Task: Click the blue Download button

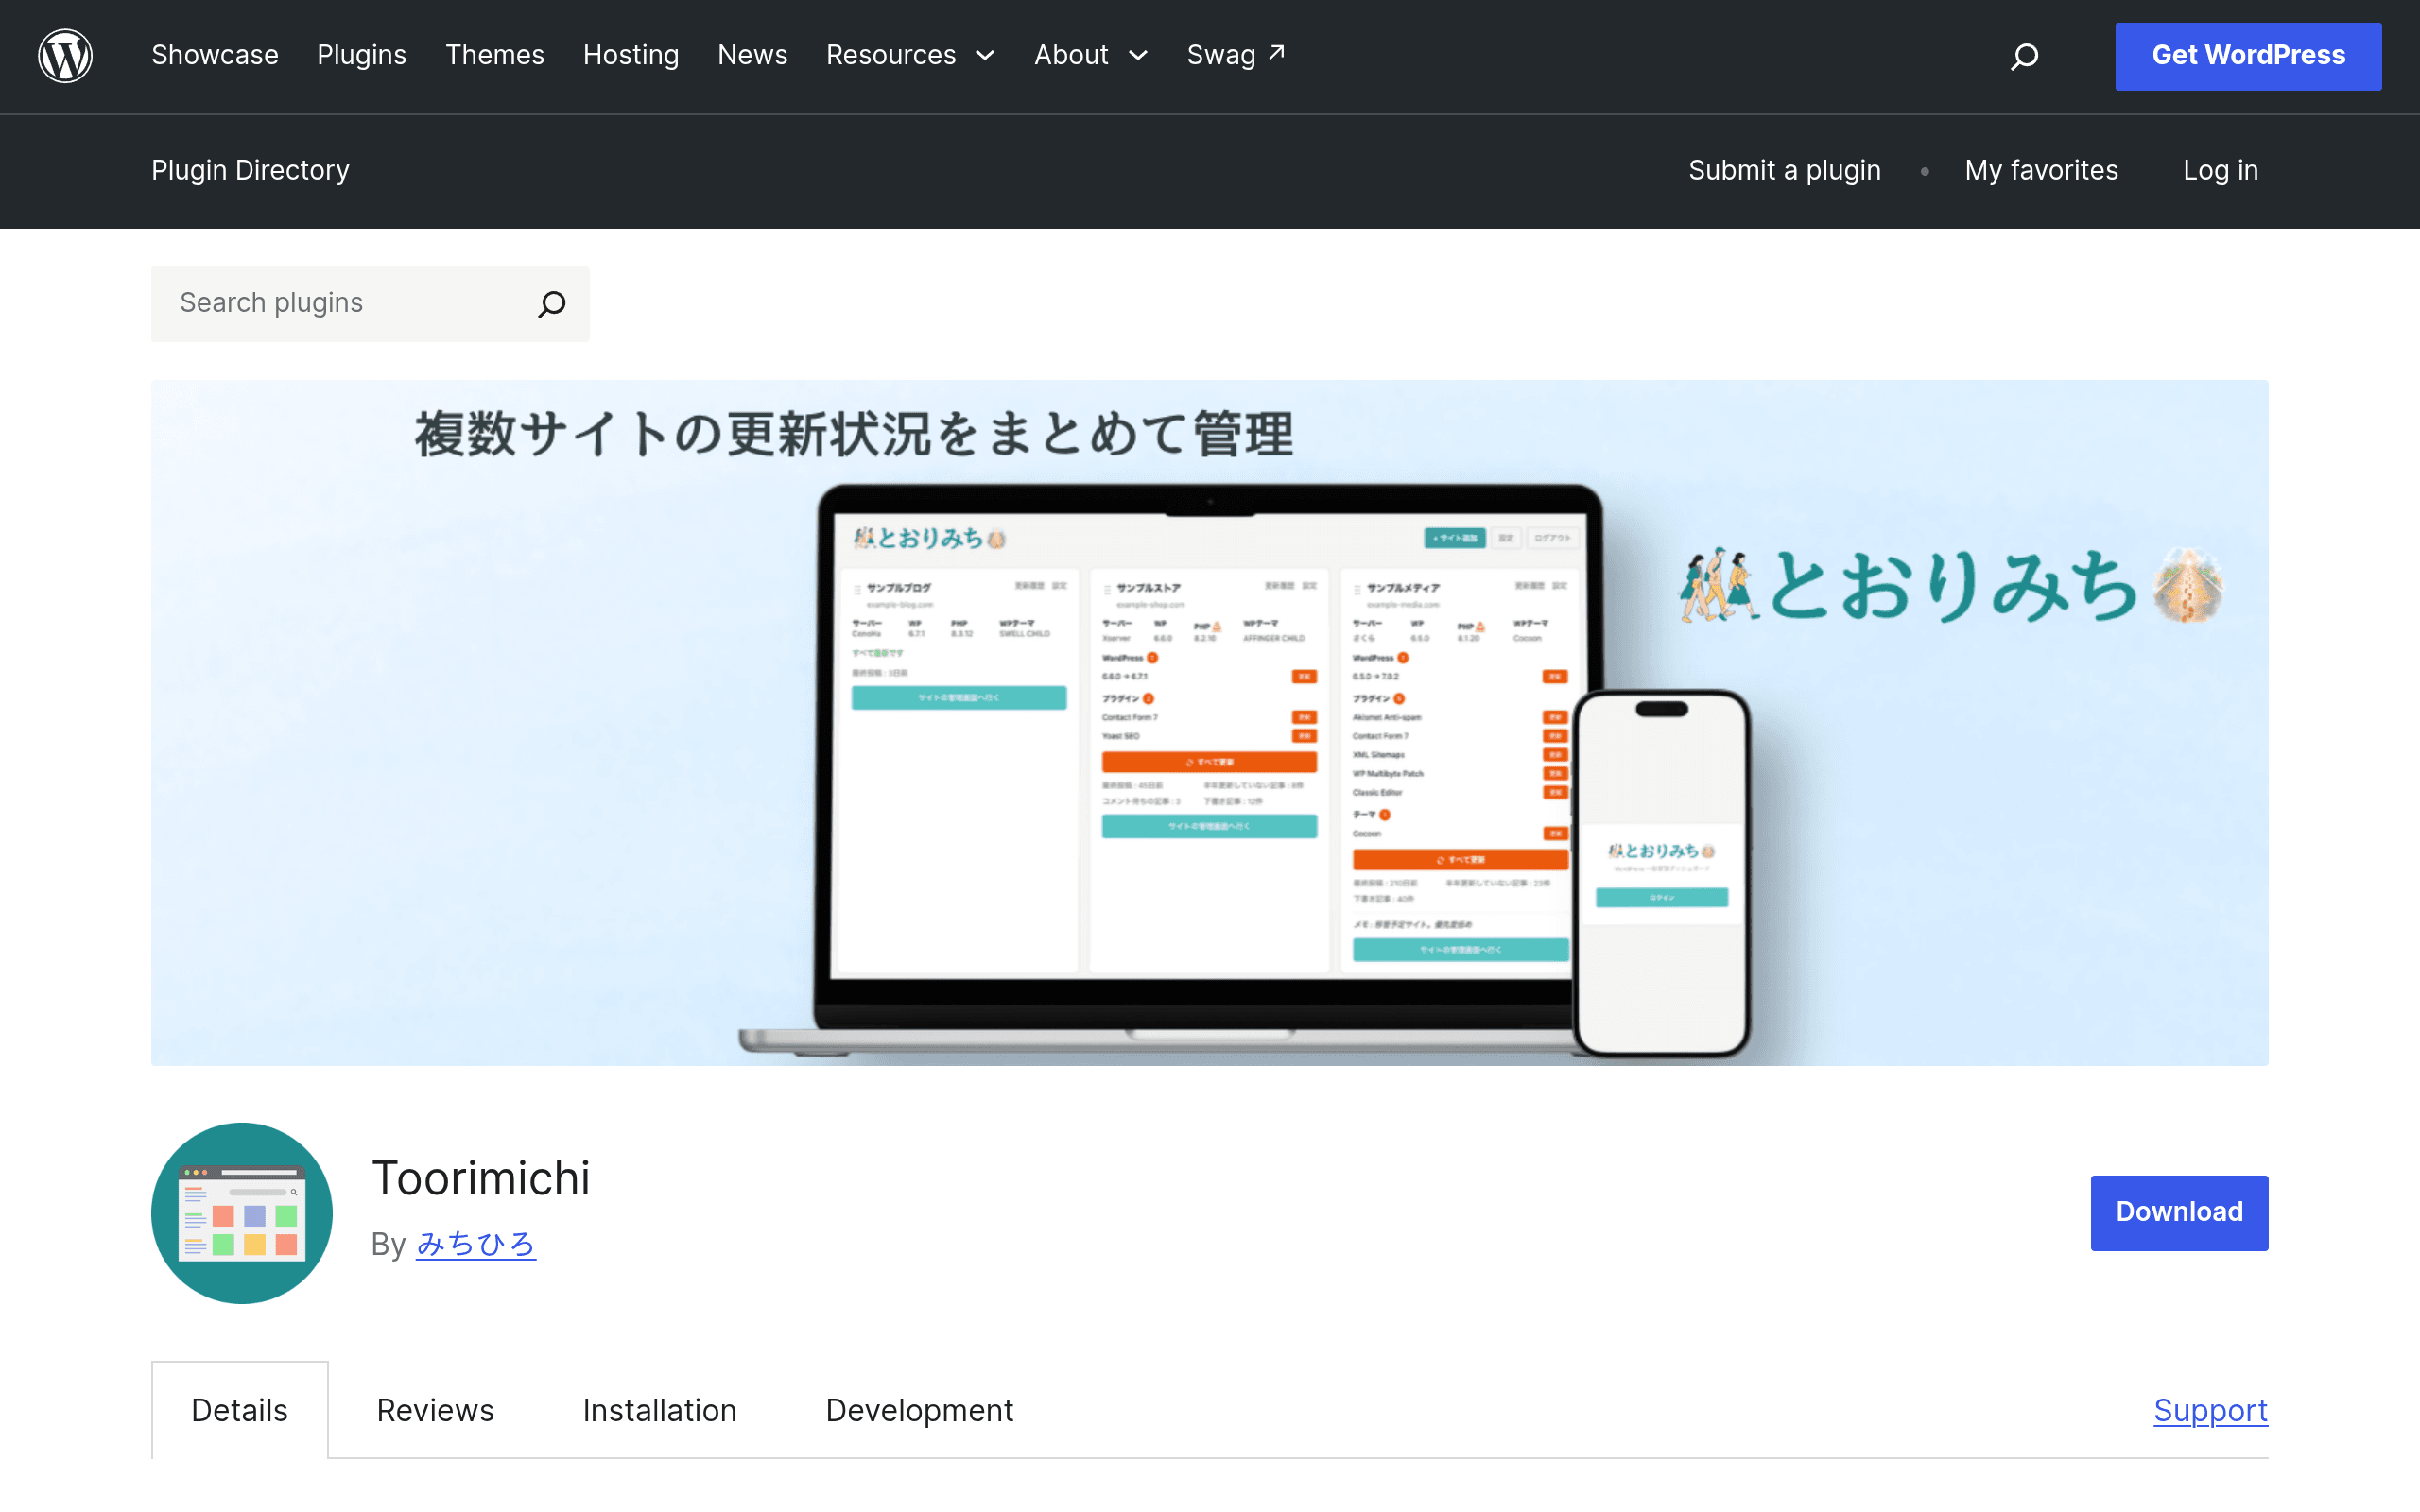Action: click(x=2179, y=1212)
